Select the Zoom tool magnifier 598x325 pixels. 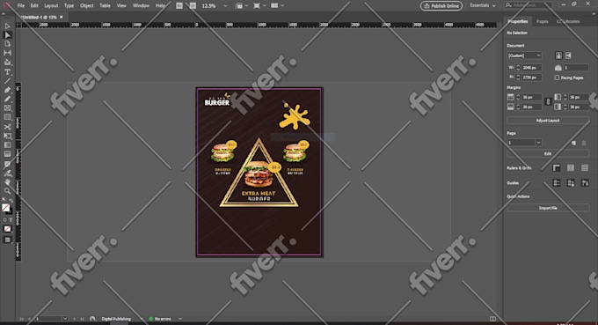point(7,191)
